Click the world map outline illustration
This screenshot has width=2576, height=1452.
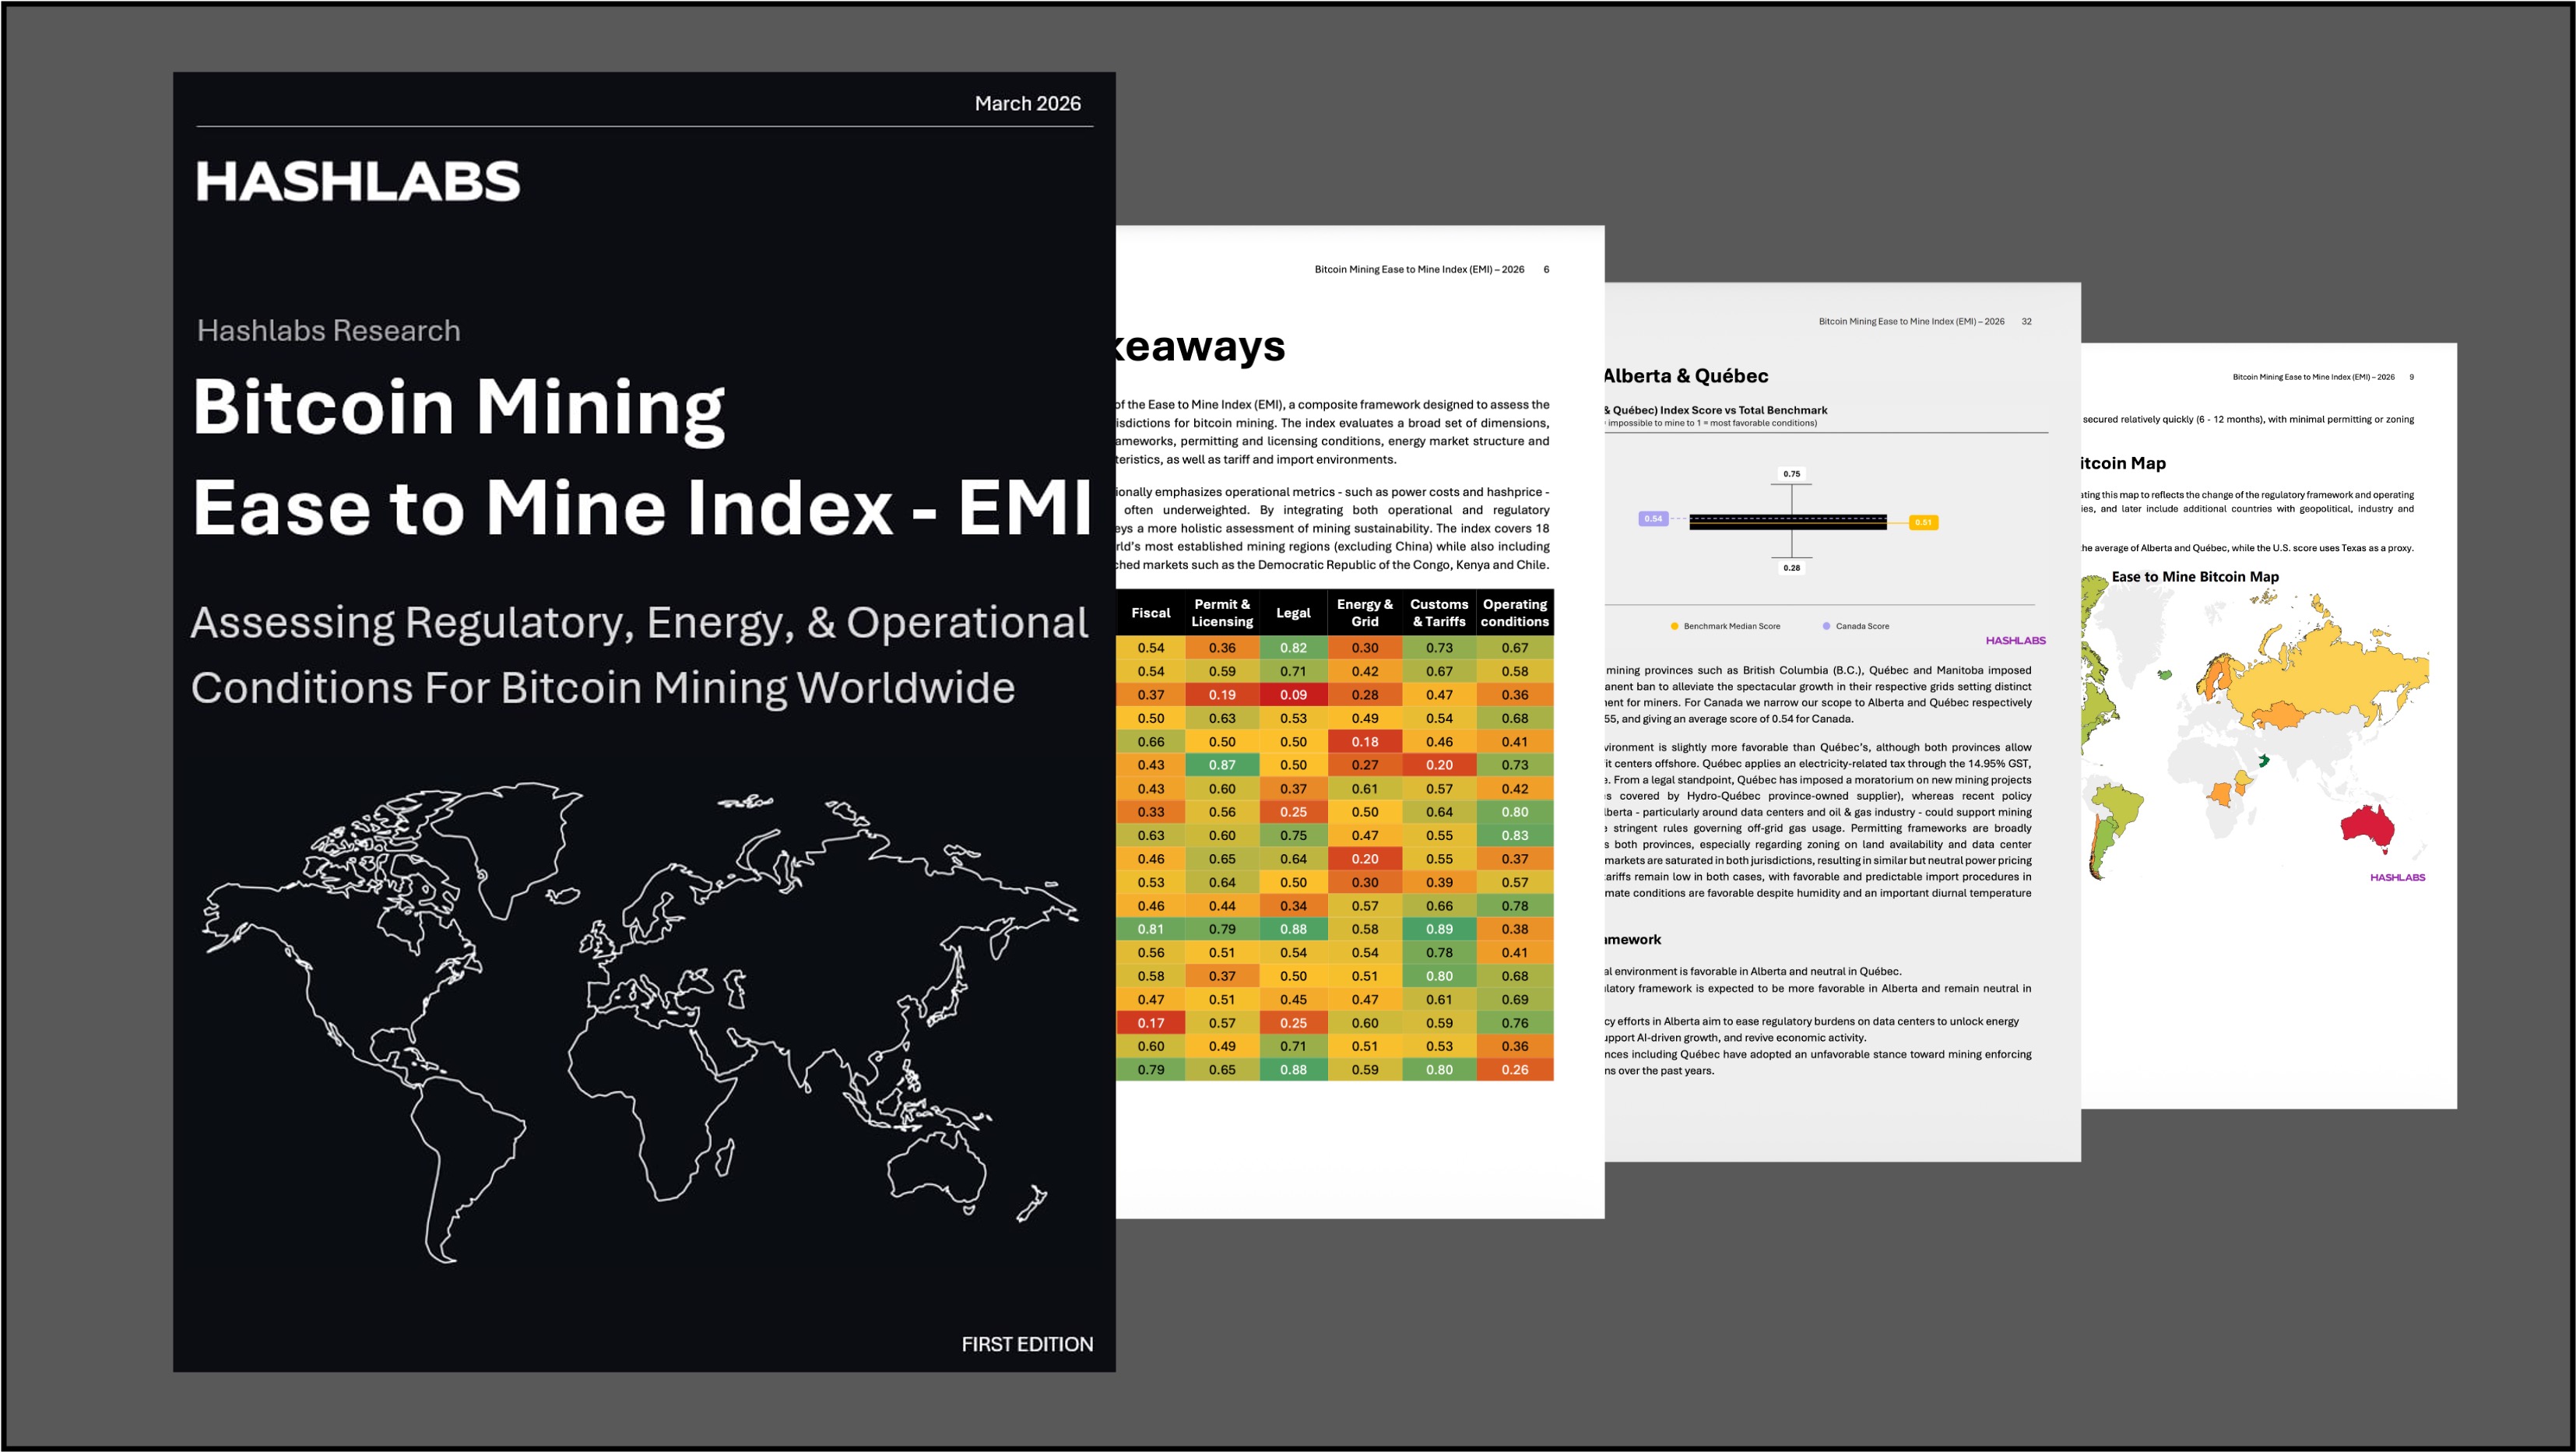click(640, 1020)
